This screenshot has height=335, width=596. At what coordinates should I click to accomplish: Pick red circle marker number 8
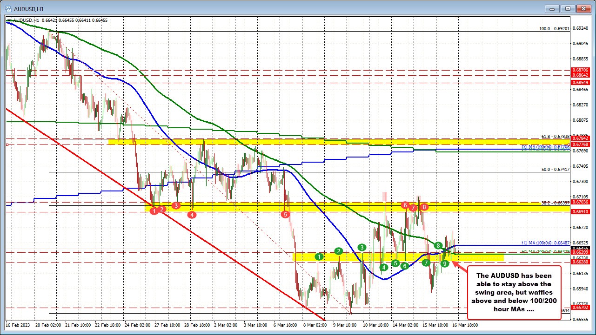click(424, 207)
